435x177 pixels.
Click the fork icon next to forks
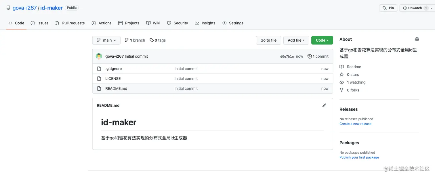(x=342, y=90)
